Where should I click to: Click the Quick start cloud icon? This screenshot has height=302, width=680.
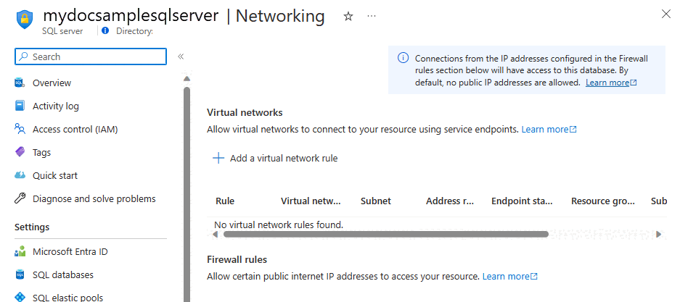[x=20, y=175]
